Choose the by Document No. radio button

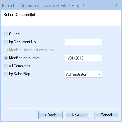pyautogui.click(x=6, y=42)
